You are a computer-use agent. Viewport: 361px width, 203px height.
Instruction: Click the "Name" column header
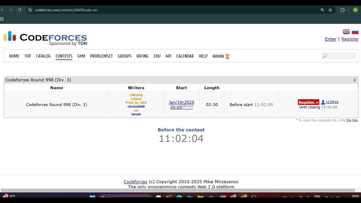57,88
